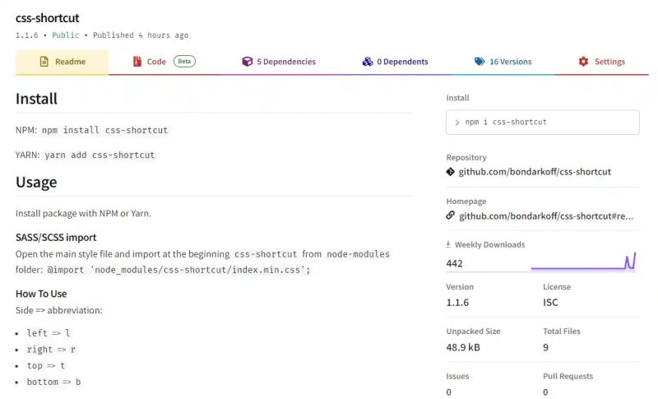658x399 pixels.
Task: Click the version value 1.1.6 in sidebar
Action: tap(457, 303)
